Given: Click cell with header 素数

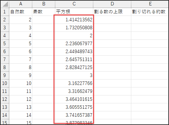Looking at the screenshot, I should click(44, 12).
